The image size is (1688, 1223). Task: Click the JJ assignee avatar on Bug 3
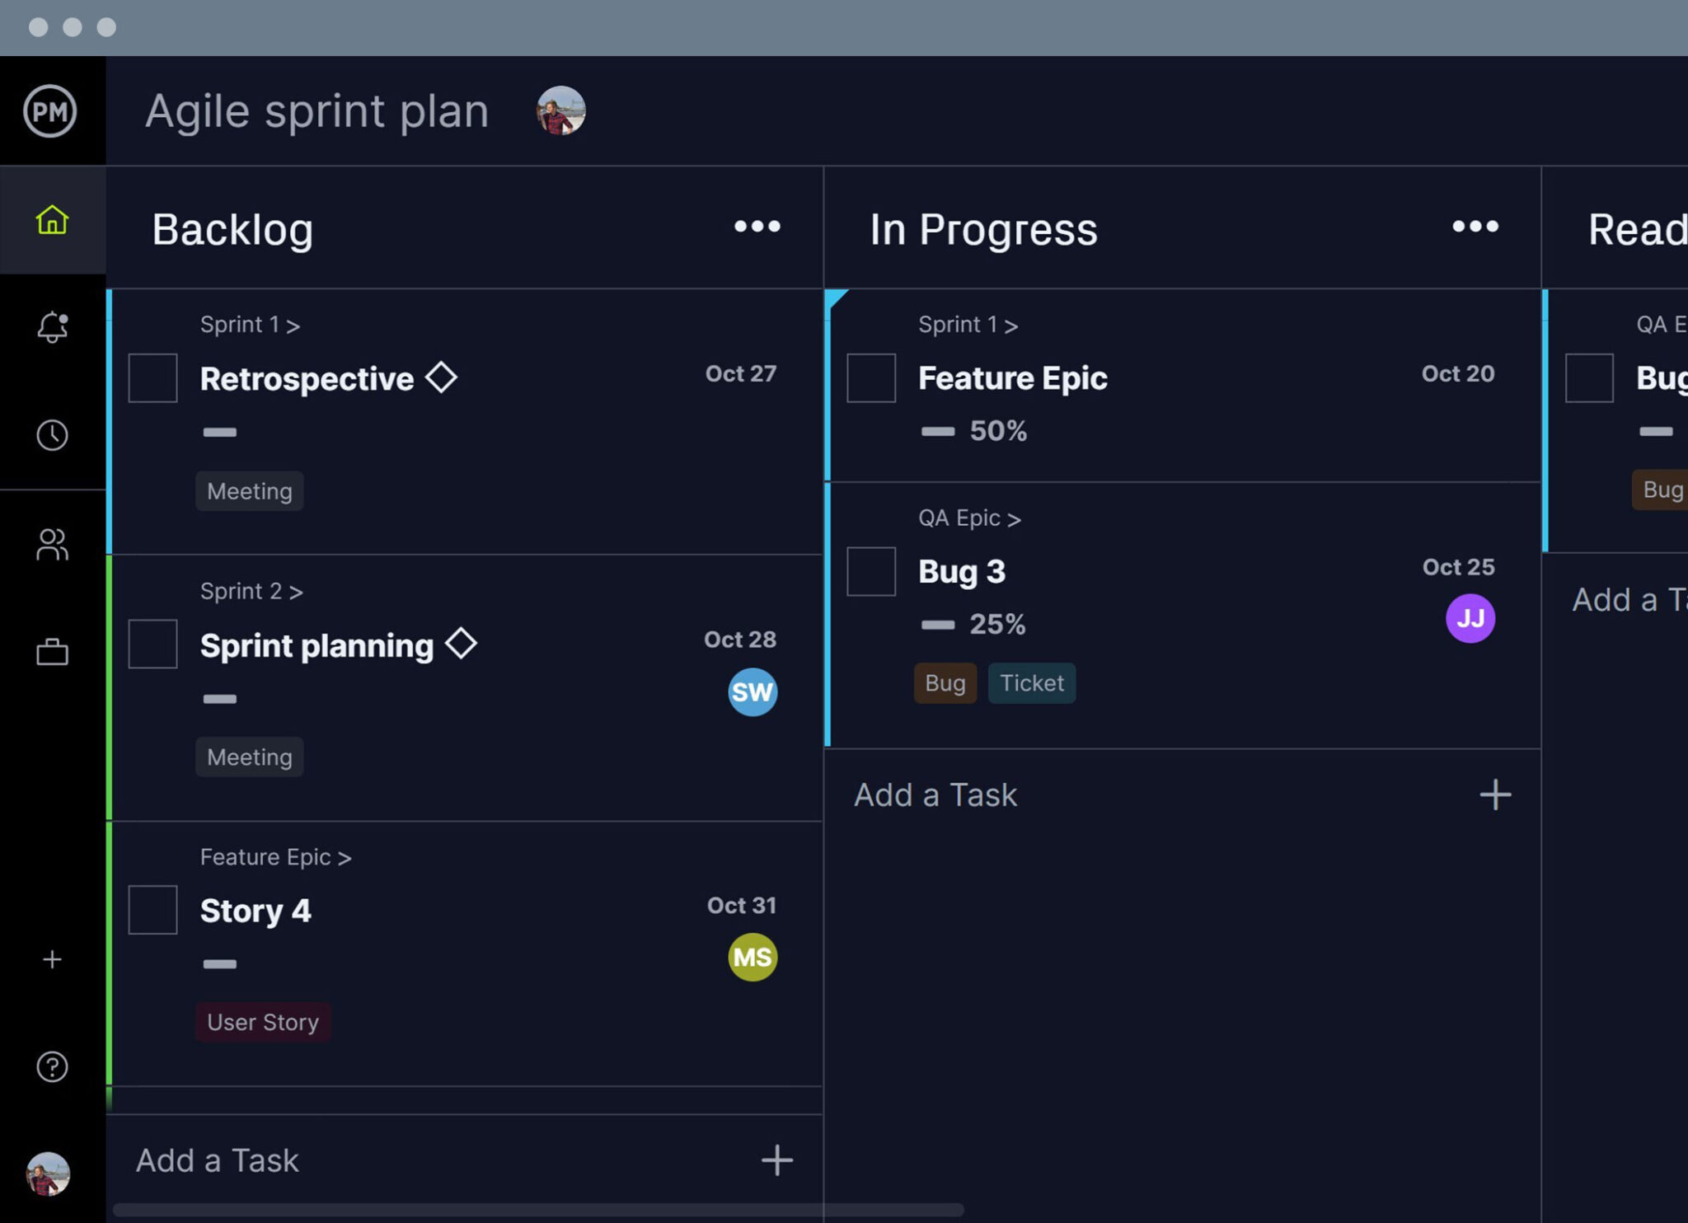(x=1470, y=619)
